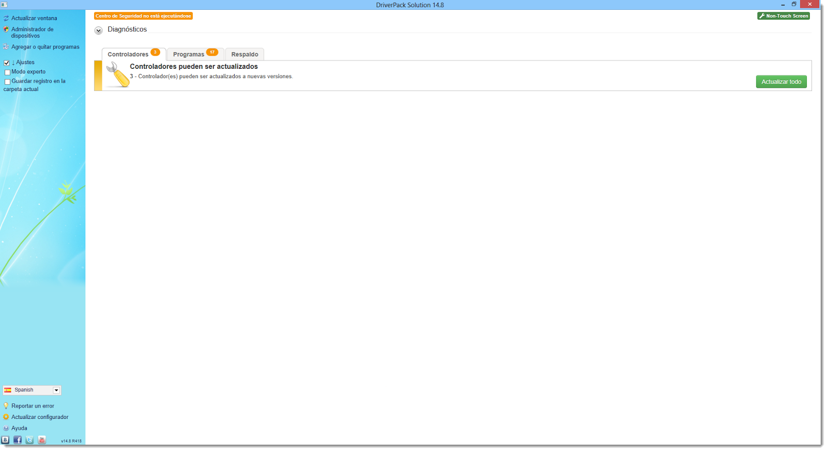
Task: Open Ayuda via its question-mark icon
Action: coord(6,428)
